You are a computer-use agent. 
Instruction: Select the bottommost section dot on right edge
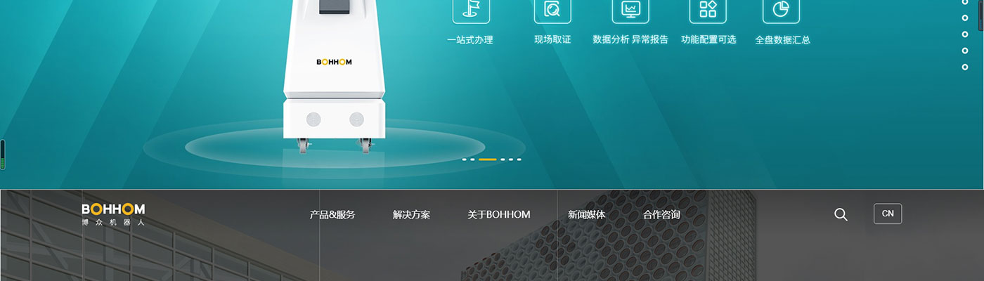965,67
